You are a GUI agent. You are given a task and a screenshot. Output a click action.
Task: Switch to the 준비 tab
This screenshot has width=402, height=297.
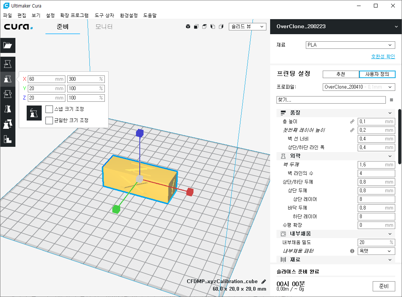[x=63, y=27]
